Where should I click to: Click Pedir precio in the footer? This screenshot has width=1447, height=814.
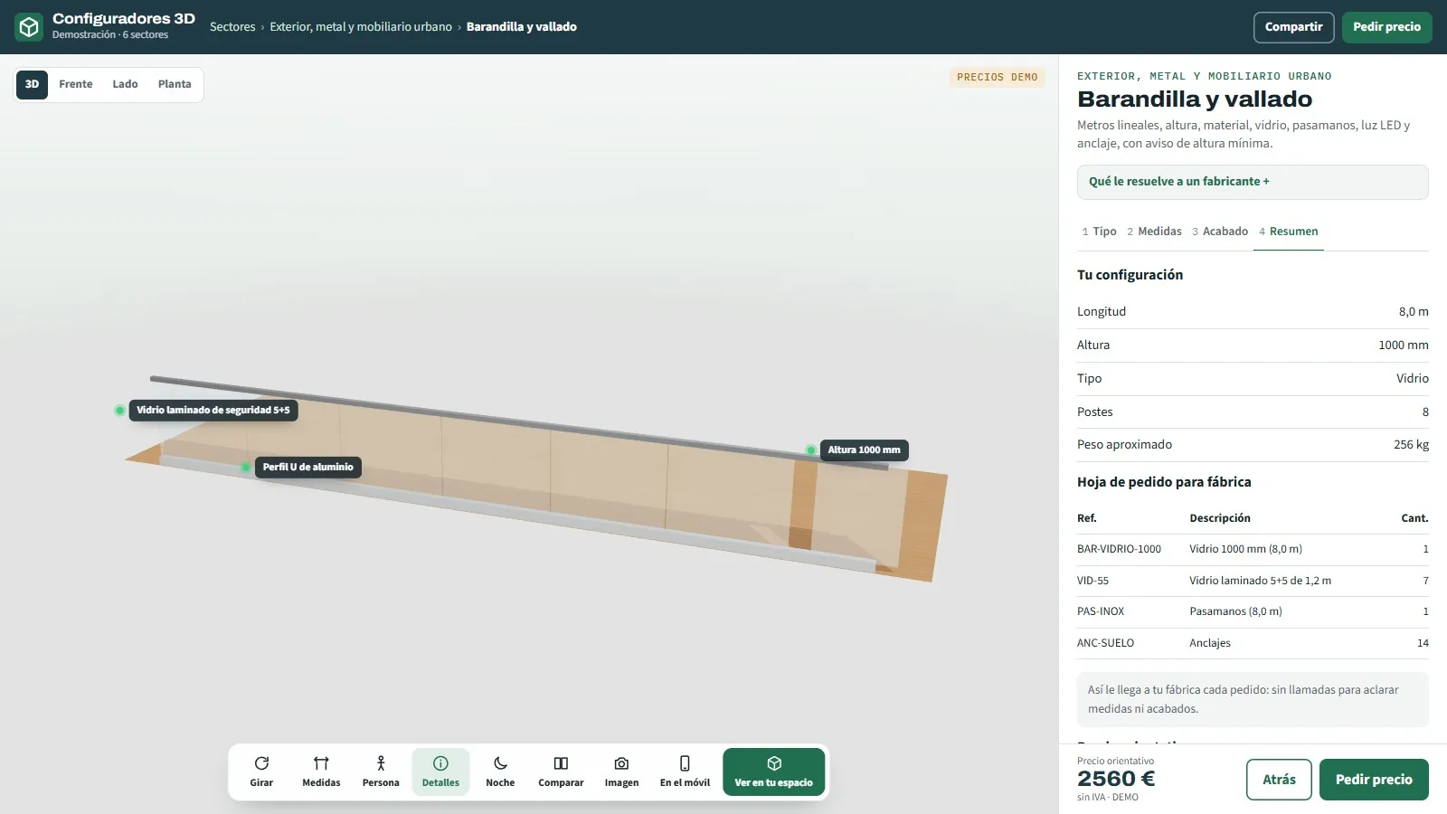click(x=1374, y=780)
